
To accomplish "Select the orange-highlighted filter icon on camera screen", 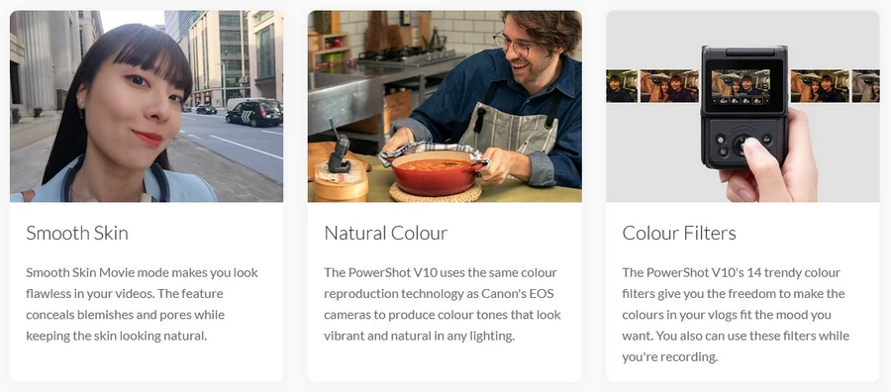I will (x=758, y=101).
